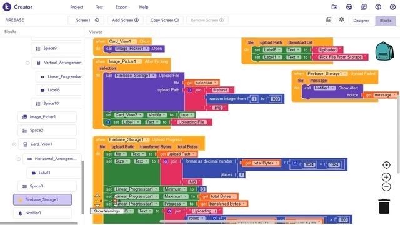The width and height of the screenshot is (400, 225).
Task: Open the Help menu
Action: pyautogui.click(x=144, y=7)
